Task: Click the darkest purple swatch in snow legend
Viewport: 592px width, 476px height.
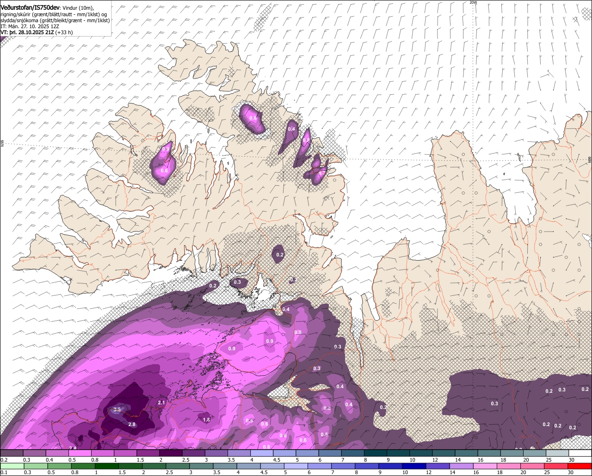Action: coord(171,453)
